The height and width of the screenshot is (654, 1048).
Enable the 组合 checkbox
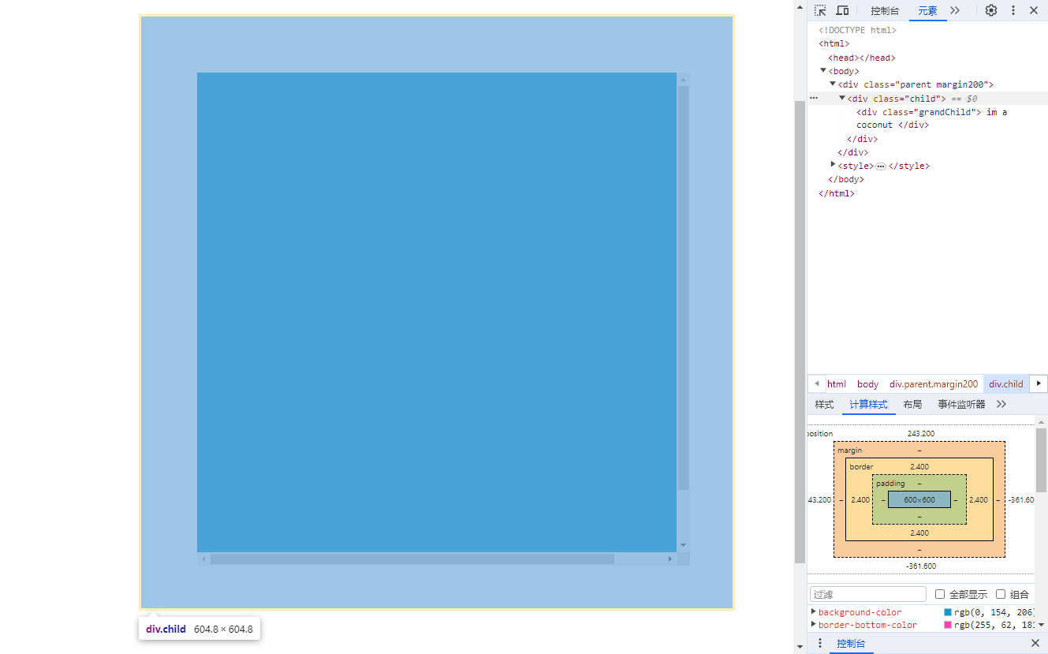[1001, 594]
